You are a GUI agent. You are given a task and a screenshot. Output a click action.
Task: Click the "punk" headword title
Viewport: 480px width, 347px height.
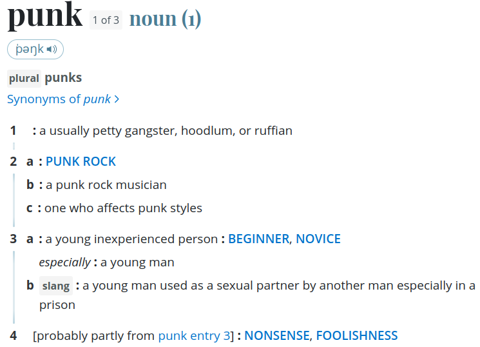[45, 17]
